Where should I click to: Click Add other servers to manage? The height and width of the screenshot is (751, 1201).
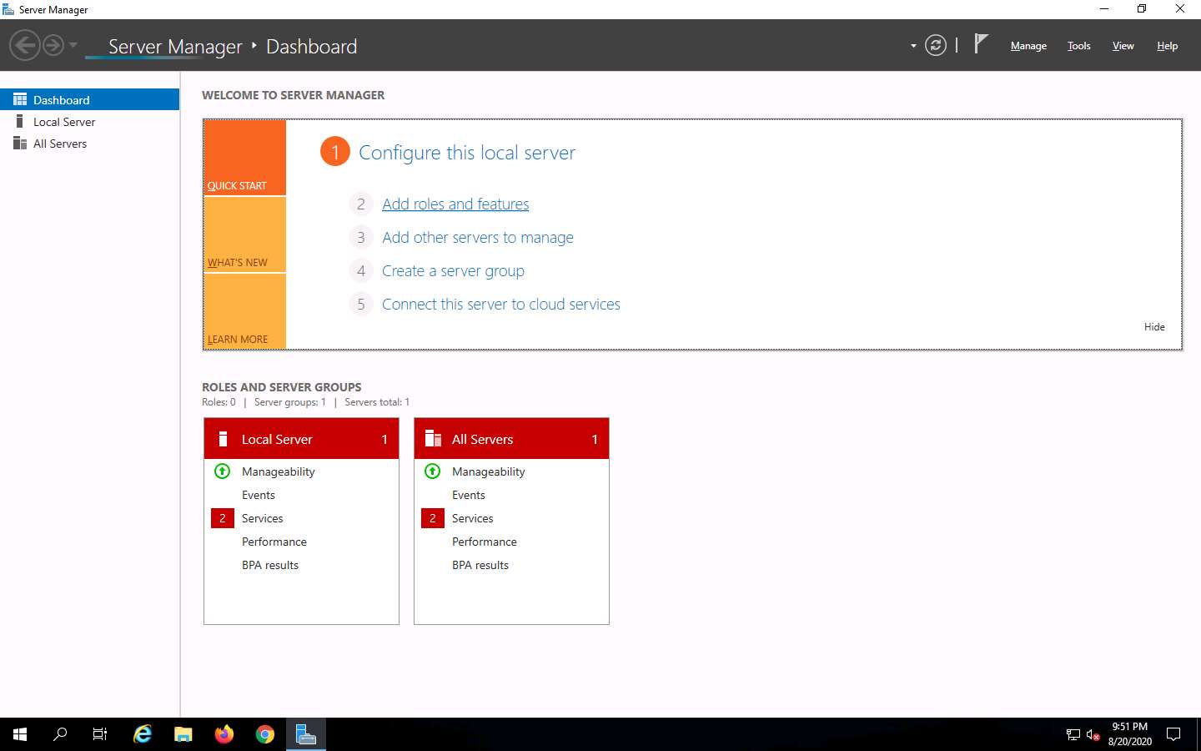pyautogui.click(x=478, y=237)
